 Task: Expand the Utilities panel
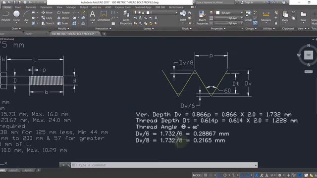[x=268, y=29]
